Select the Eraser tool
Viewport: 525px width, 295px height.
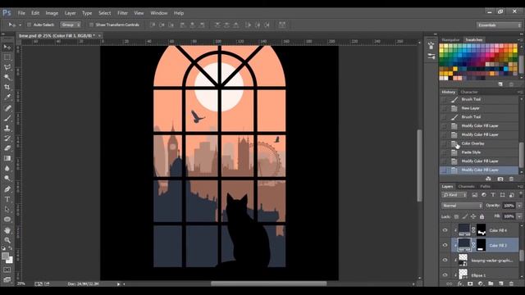pyautogui.click(x=7, y=147)
